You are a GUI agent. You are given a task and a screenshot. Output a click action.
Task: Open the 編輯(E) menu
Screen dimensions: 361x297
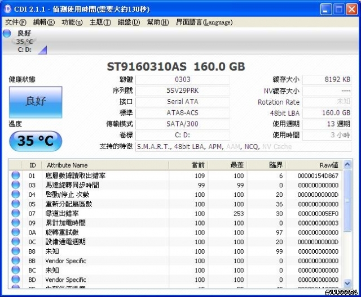click(44, 22)
